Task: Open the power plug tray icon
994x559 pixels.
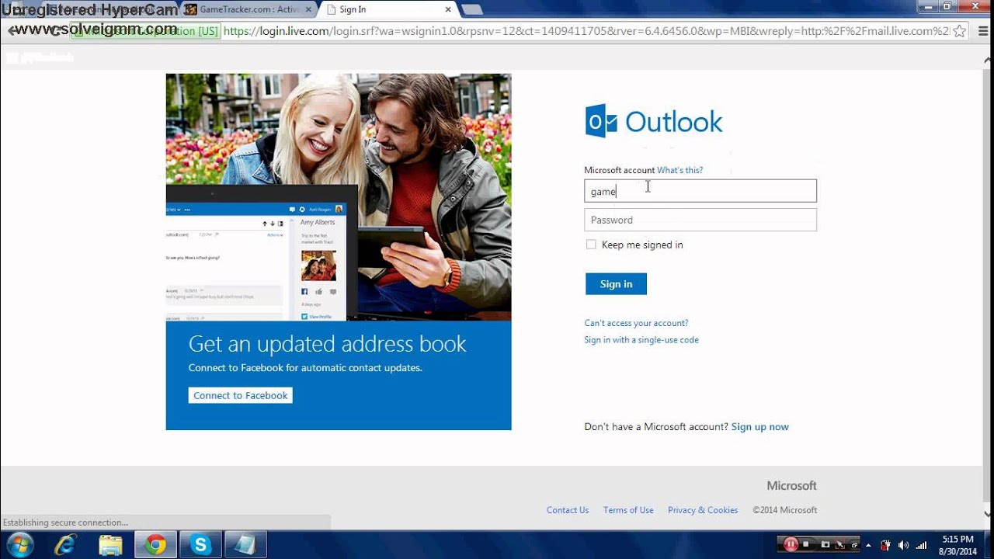Action: tap(885, 545)
